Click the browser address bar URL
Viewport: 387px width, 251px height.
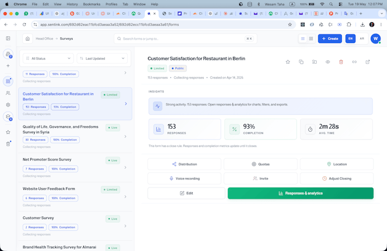109,25
